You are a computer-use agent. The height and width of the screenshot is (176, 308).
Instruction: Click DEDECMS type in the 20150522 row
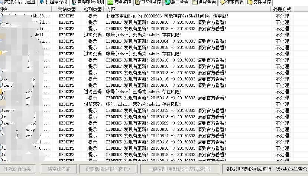tap(67, 123)
